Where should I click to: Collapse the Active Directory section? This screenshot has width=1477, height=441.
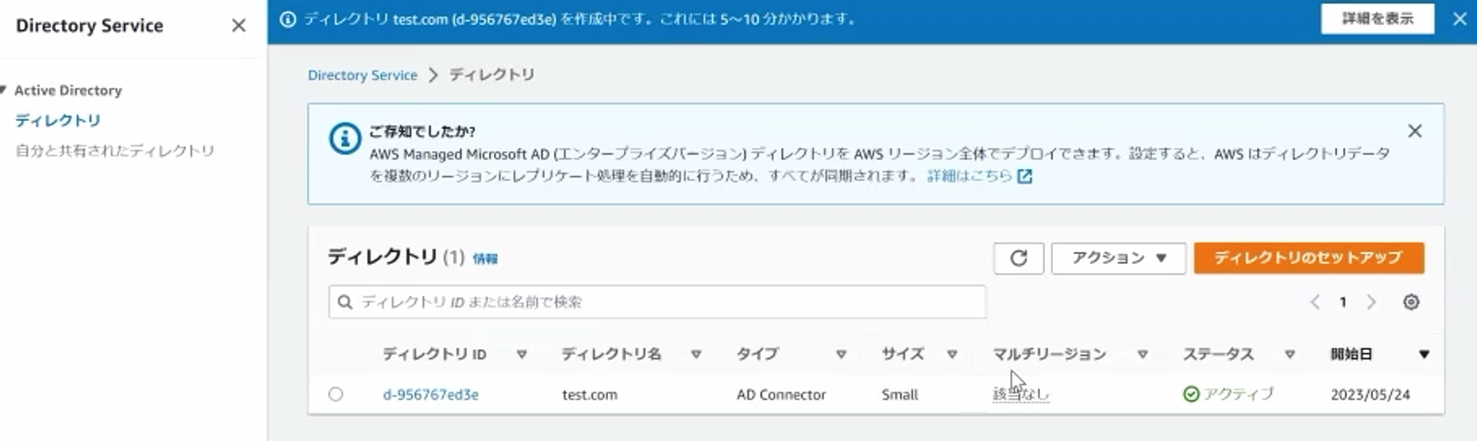pyautogui.click(x=4, y=90)
